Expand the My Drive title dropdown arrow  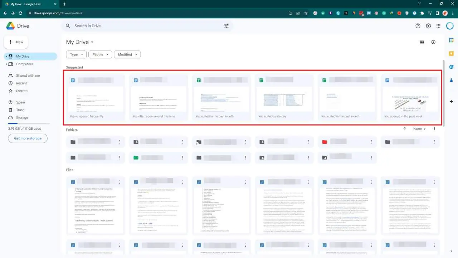pyautogui.click(x=92, y=42)
